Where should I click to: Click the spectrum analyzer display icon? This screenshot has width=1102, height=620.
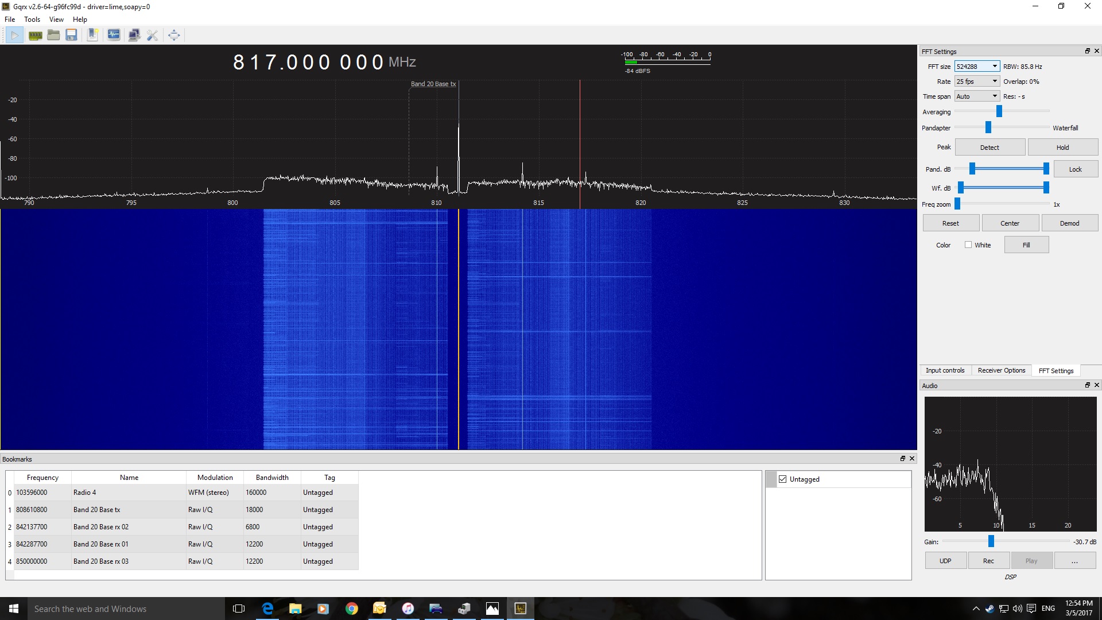(x=114, y=34)
